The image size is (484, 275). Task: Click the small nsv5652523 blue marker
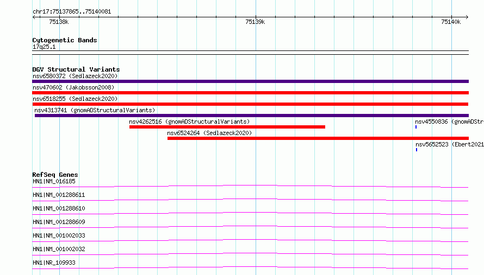[x=417, y=150]
